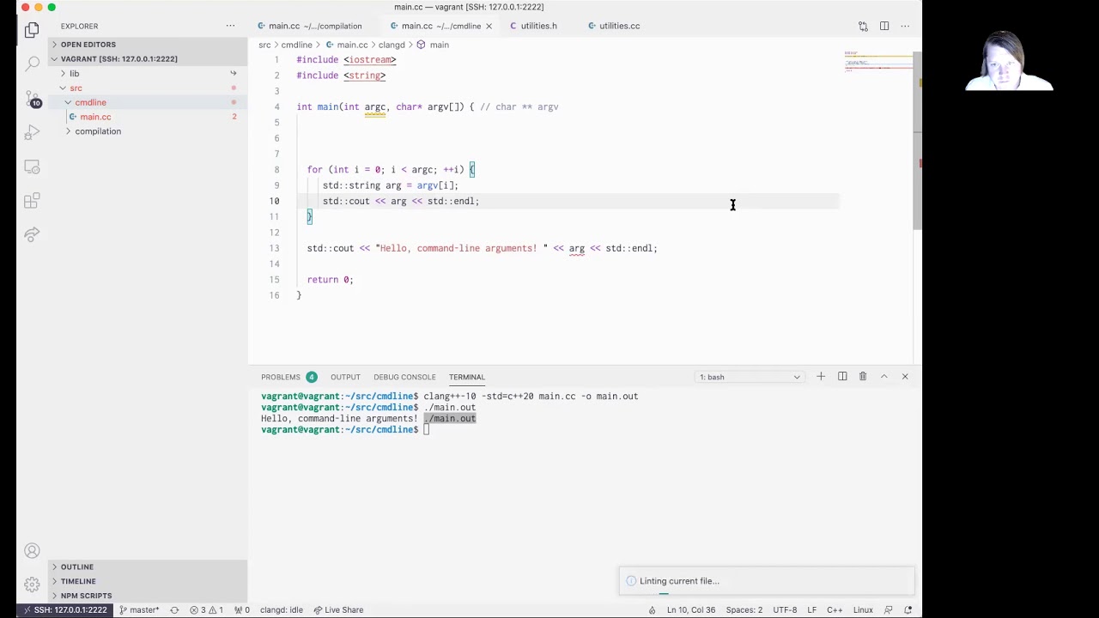Open Source Control view with 10 badge

(32, 98)
